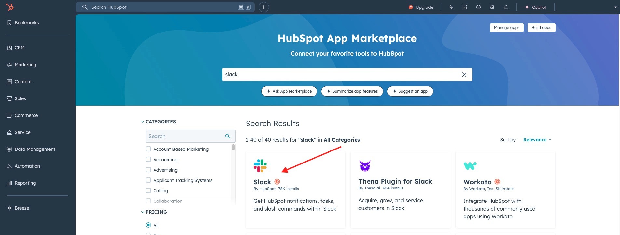Click the Sales icon in the sidebar

(x=9, y=98)
